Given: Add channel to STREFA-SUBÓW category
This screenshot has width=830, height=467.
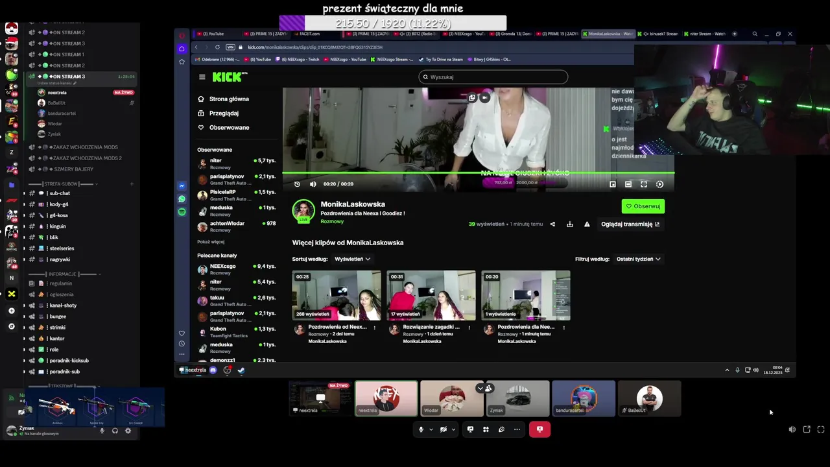Looking at the screenshot, I should point(132,184).
